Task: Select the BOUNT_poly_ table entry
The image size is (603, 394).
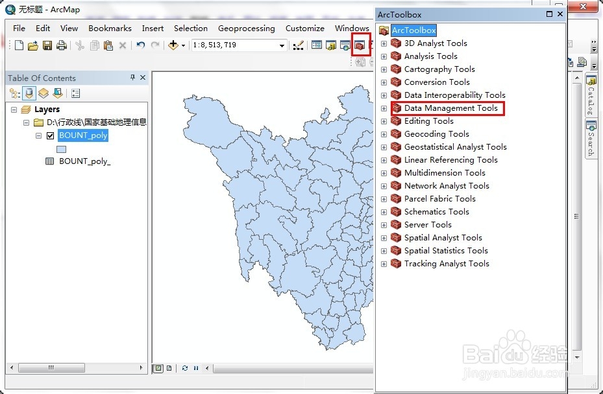Action: tap(84, 161)
